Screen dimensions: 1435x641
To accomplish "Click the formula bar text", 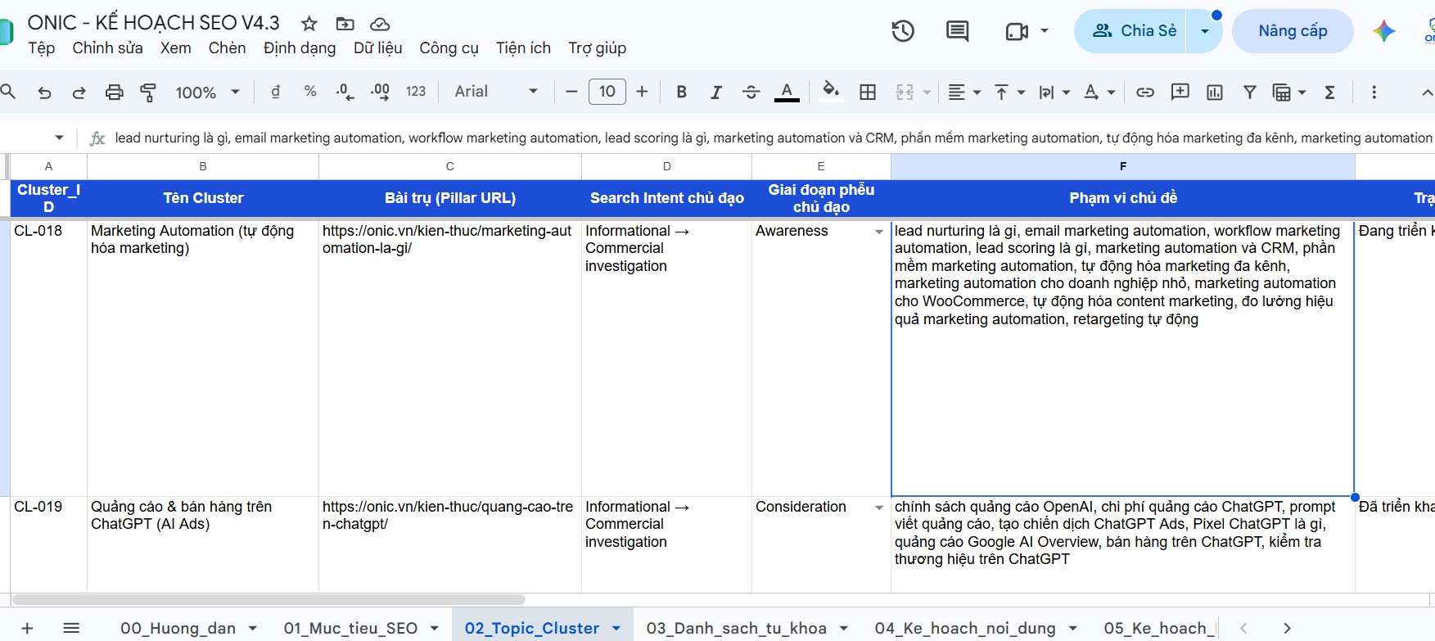I will click(773, 138).
